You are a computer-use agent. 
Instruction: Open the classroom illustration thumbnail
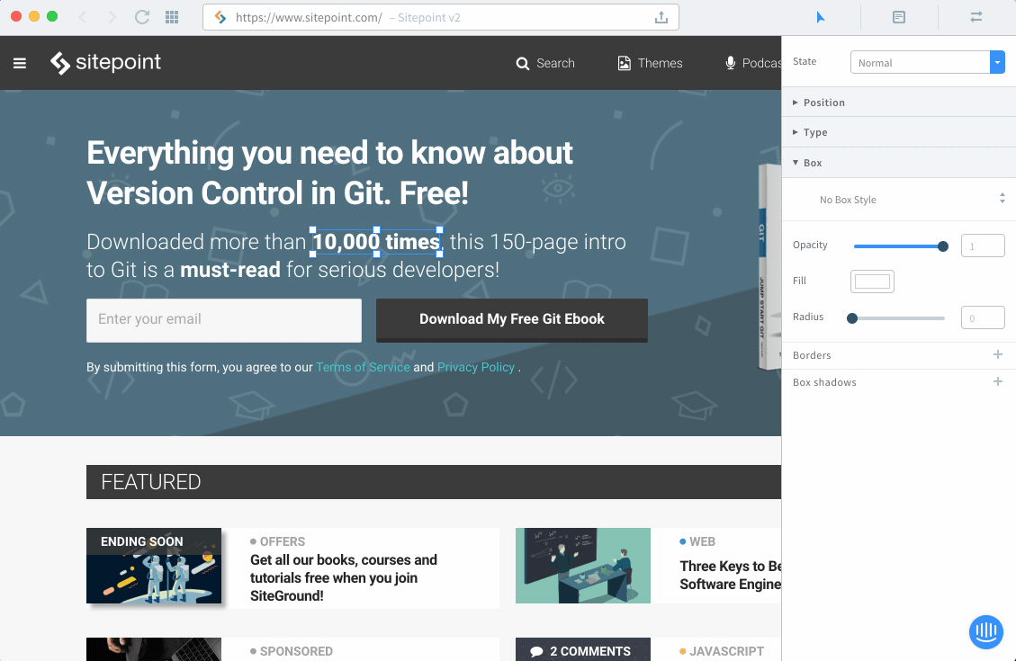pyautogui.click(x=583, y=566)
